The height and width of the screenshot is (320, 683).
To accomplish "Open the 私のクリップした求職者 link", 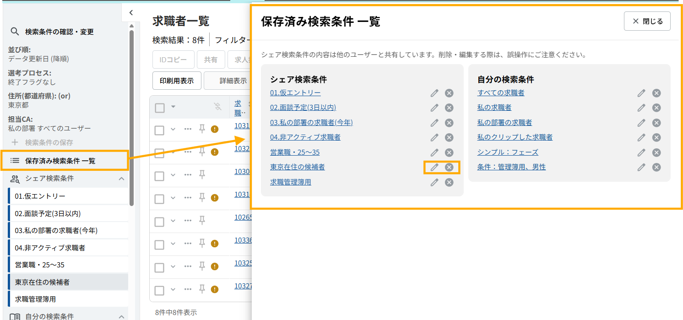I will click(x=515, y=137).
